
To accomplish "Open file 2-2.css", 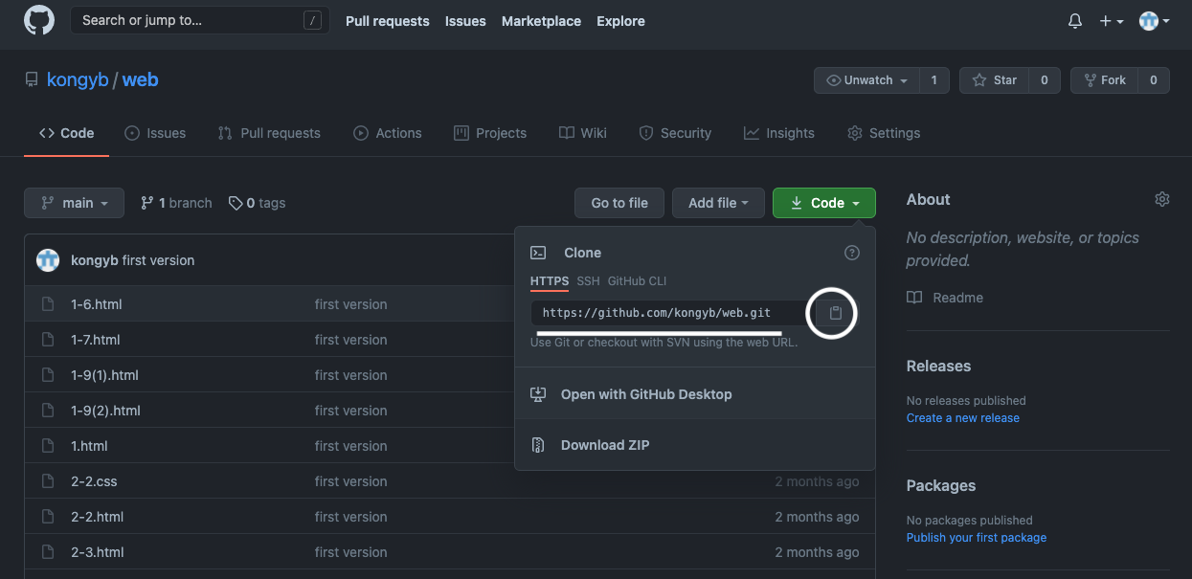I will tap(94, 481).
